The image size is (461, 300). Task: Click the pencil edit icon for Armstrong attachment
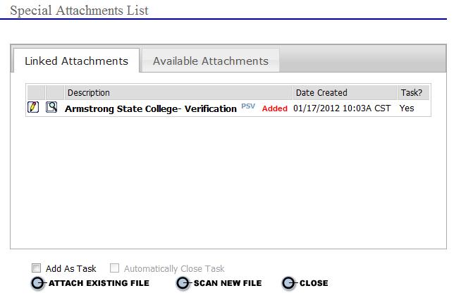(33, 107)
